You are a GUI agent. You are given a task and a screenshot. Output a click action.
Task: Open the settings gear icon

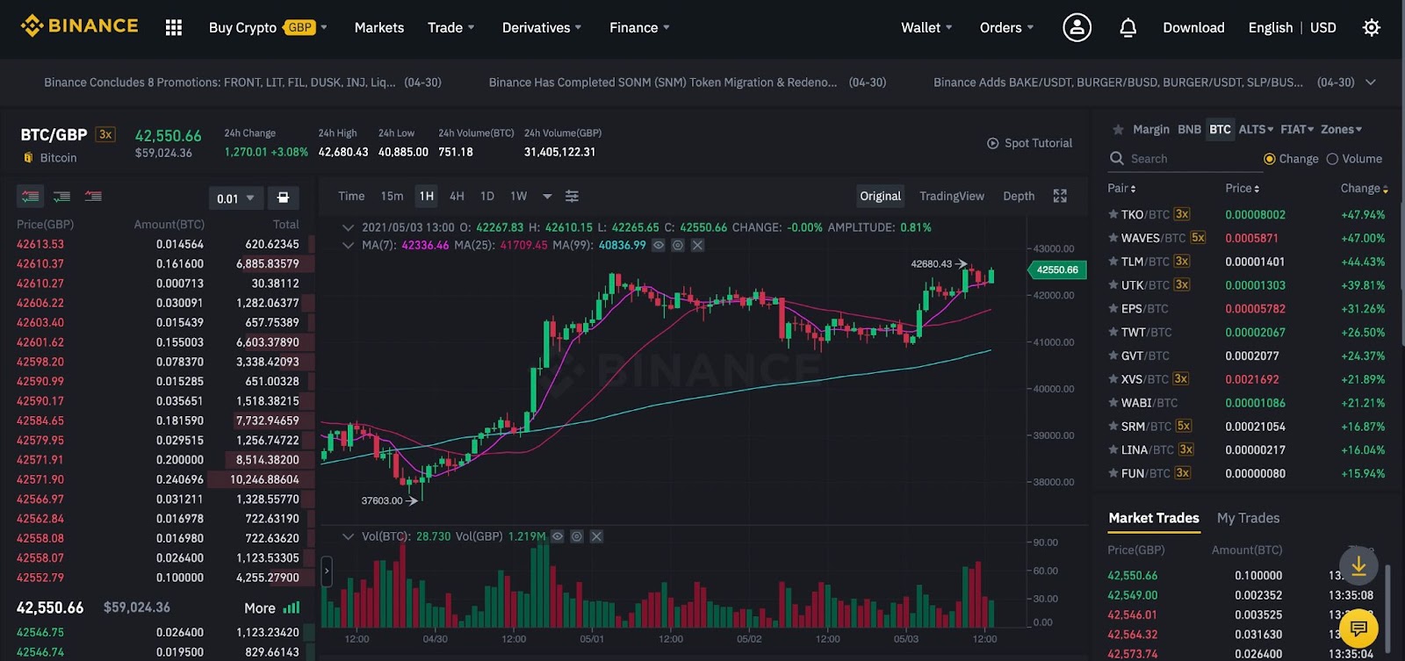[1371, 28]
